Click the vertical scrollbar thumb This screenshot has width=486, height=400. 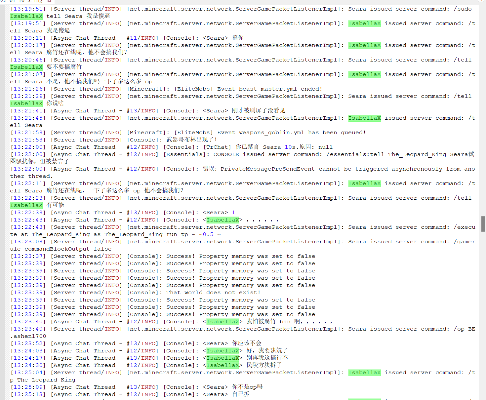coord(483,224)
